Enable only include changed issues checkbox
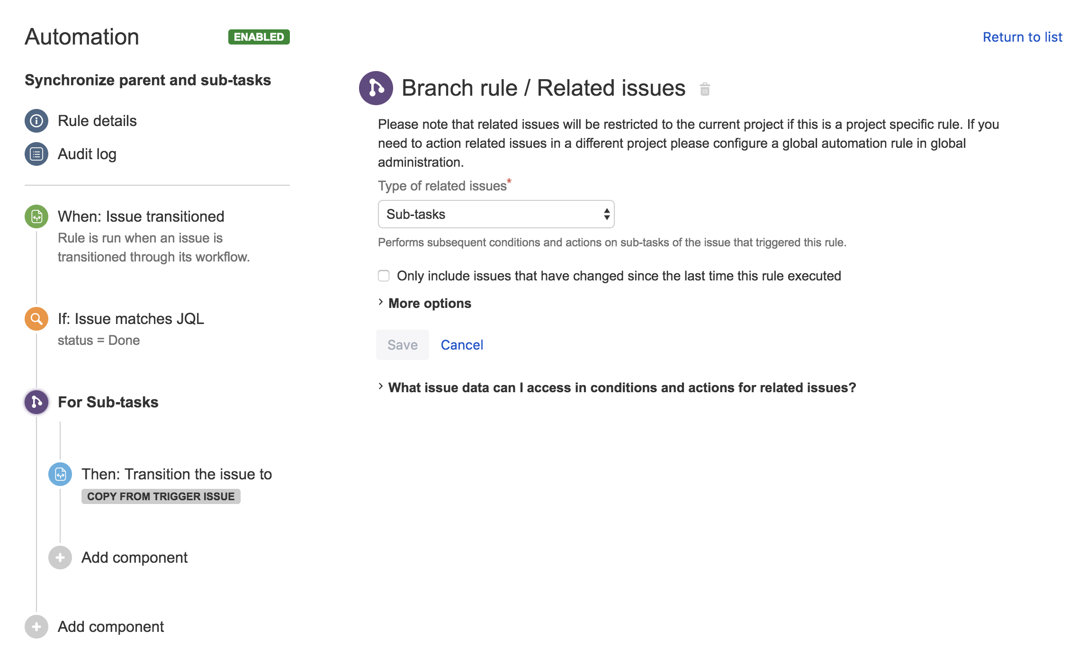The width and height of the screenshot is (1078, 666). [384, 276]
